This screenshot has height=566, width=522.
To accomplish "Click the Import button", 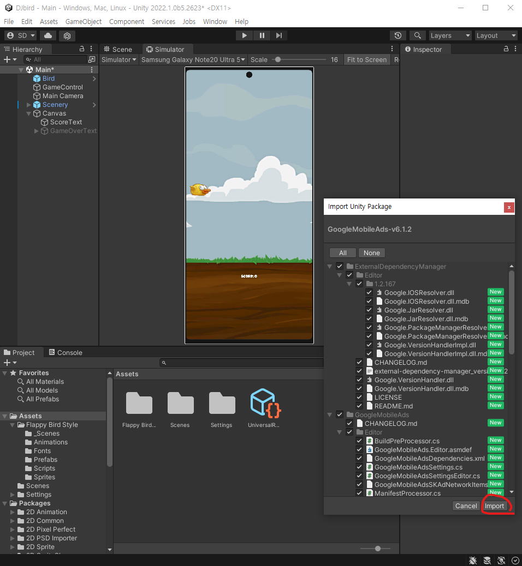I will pyautogui.click(x=494, y=505).
